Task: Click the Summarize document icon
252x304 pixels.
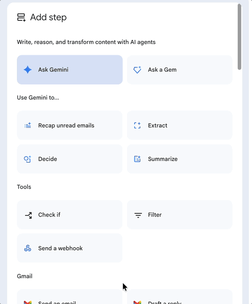Action: coord(137,159)
